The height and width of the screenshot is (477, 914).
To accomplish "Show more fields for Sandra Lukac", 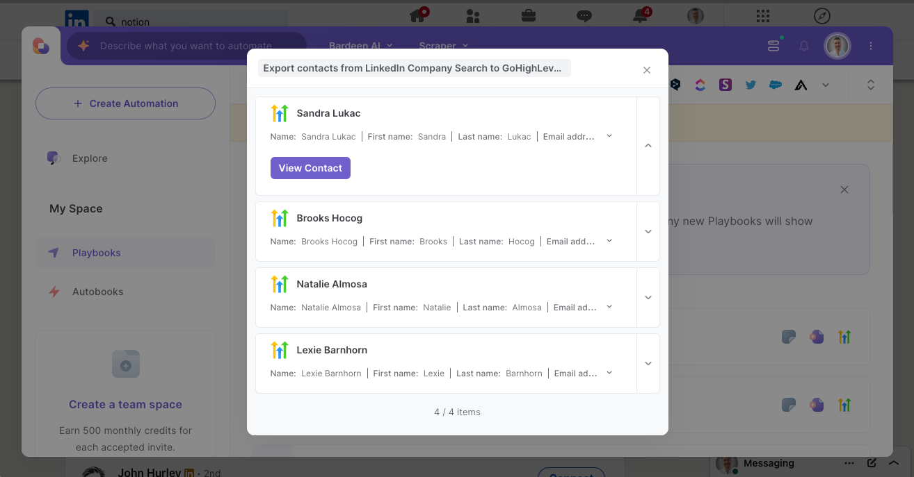I will point(609,136).
